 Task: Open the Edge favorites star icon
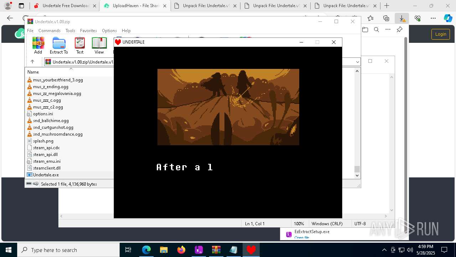(371, 18)
